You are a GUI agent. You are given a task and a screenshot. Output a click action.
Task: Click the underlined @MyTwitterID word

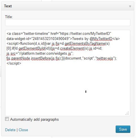coord(101,39)
